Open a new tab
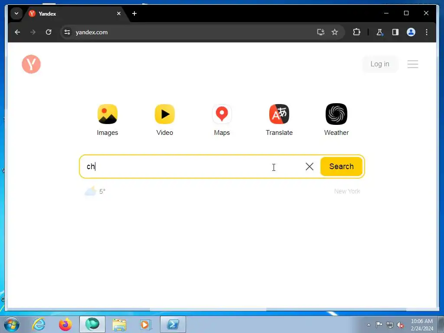 [134, 13]
